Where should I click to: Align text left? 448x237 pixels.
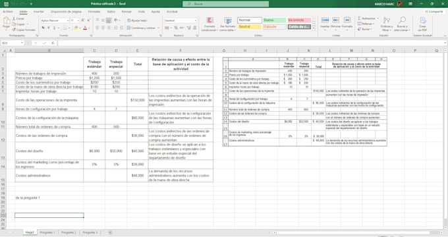click(98, 28)
